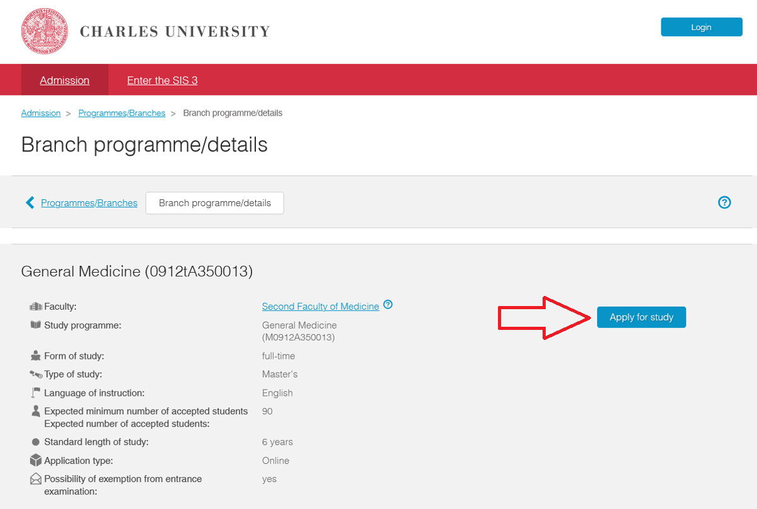Open the help icon in the tab bar

click(x=724, y=202)
